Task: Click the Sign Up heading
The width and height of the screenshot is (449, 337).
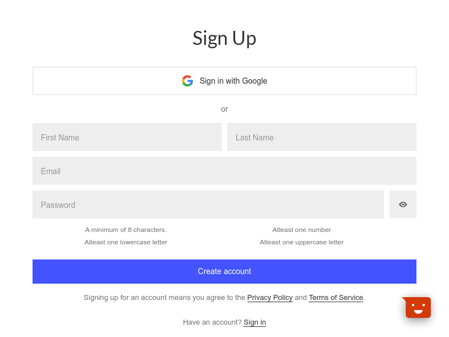Action: pos(224,38)
